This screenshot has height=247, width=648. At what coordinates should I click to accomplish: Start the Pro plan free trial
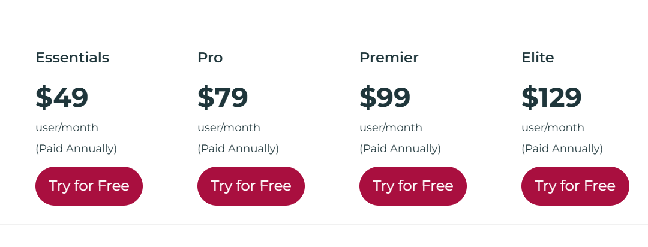coord(251,186)
